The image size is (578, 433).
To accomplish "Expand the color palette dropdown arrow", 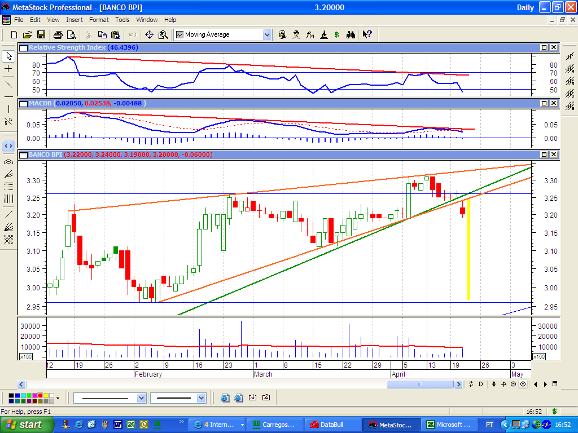I will click(x=58, y=398).
